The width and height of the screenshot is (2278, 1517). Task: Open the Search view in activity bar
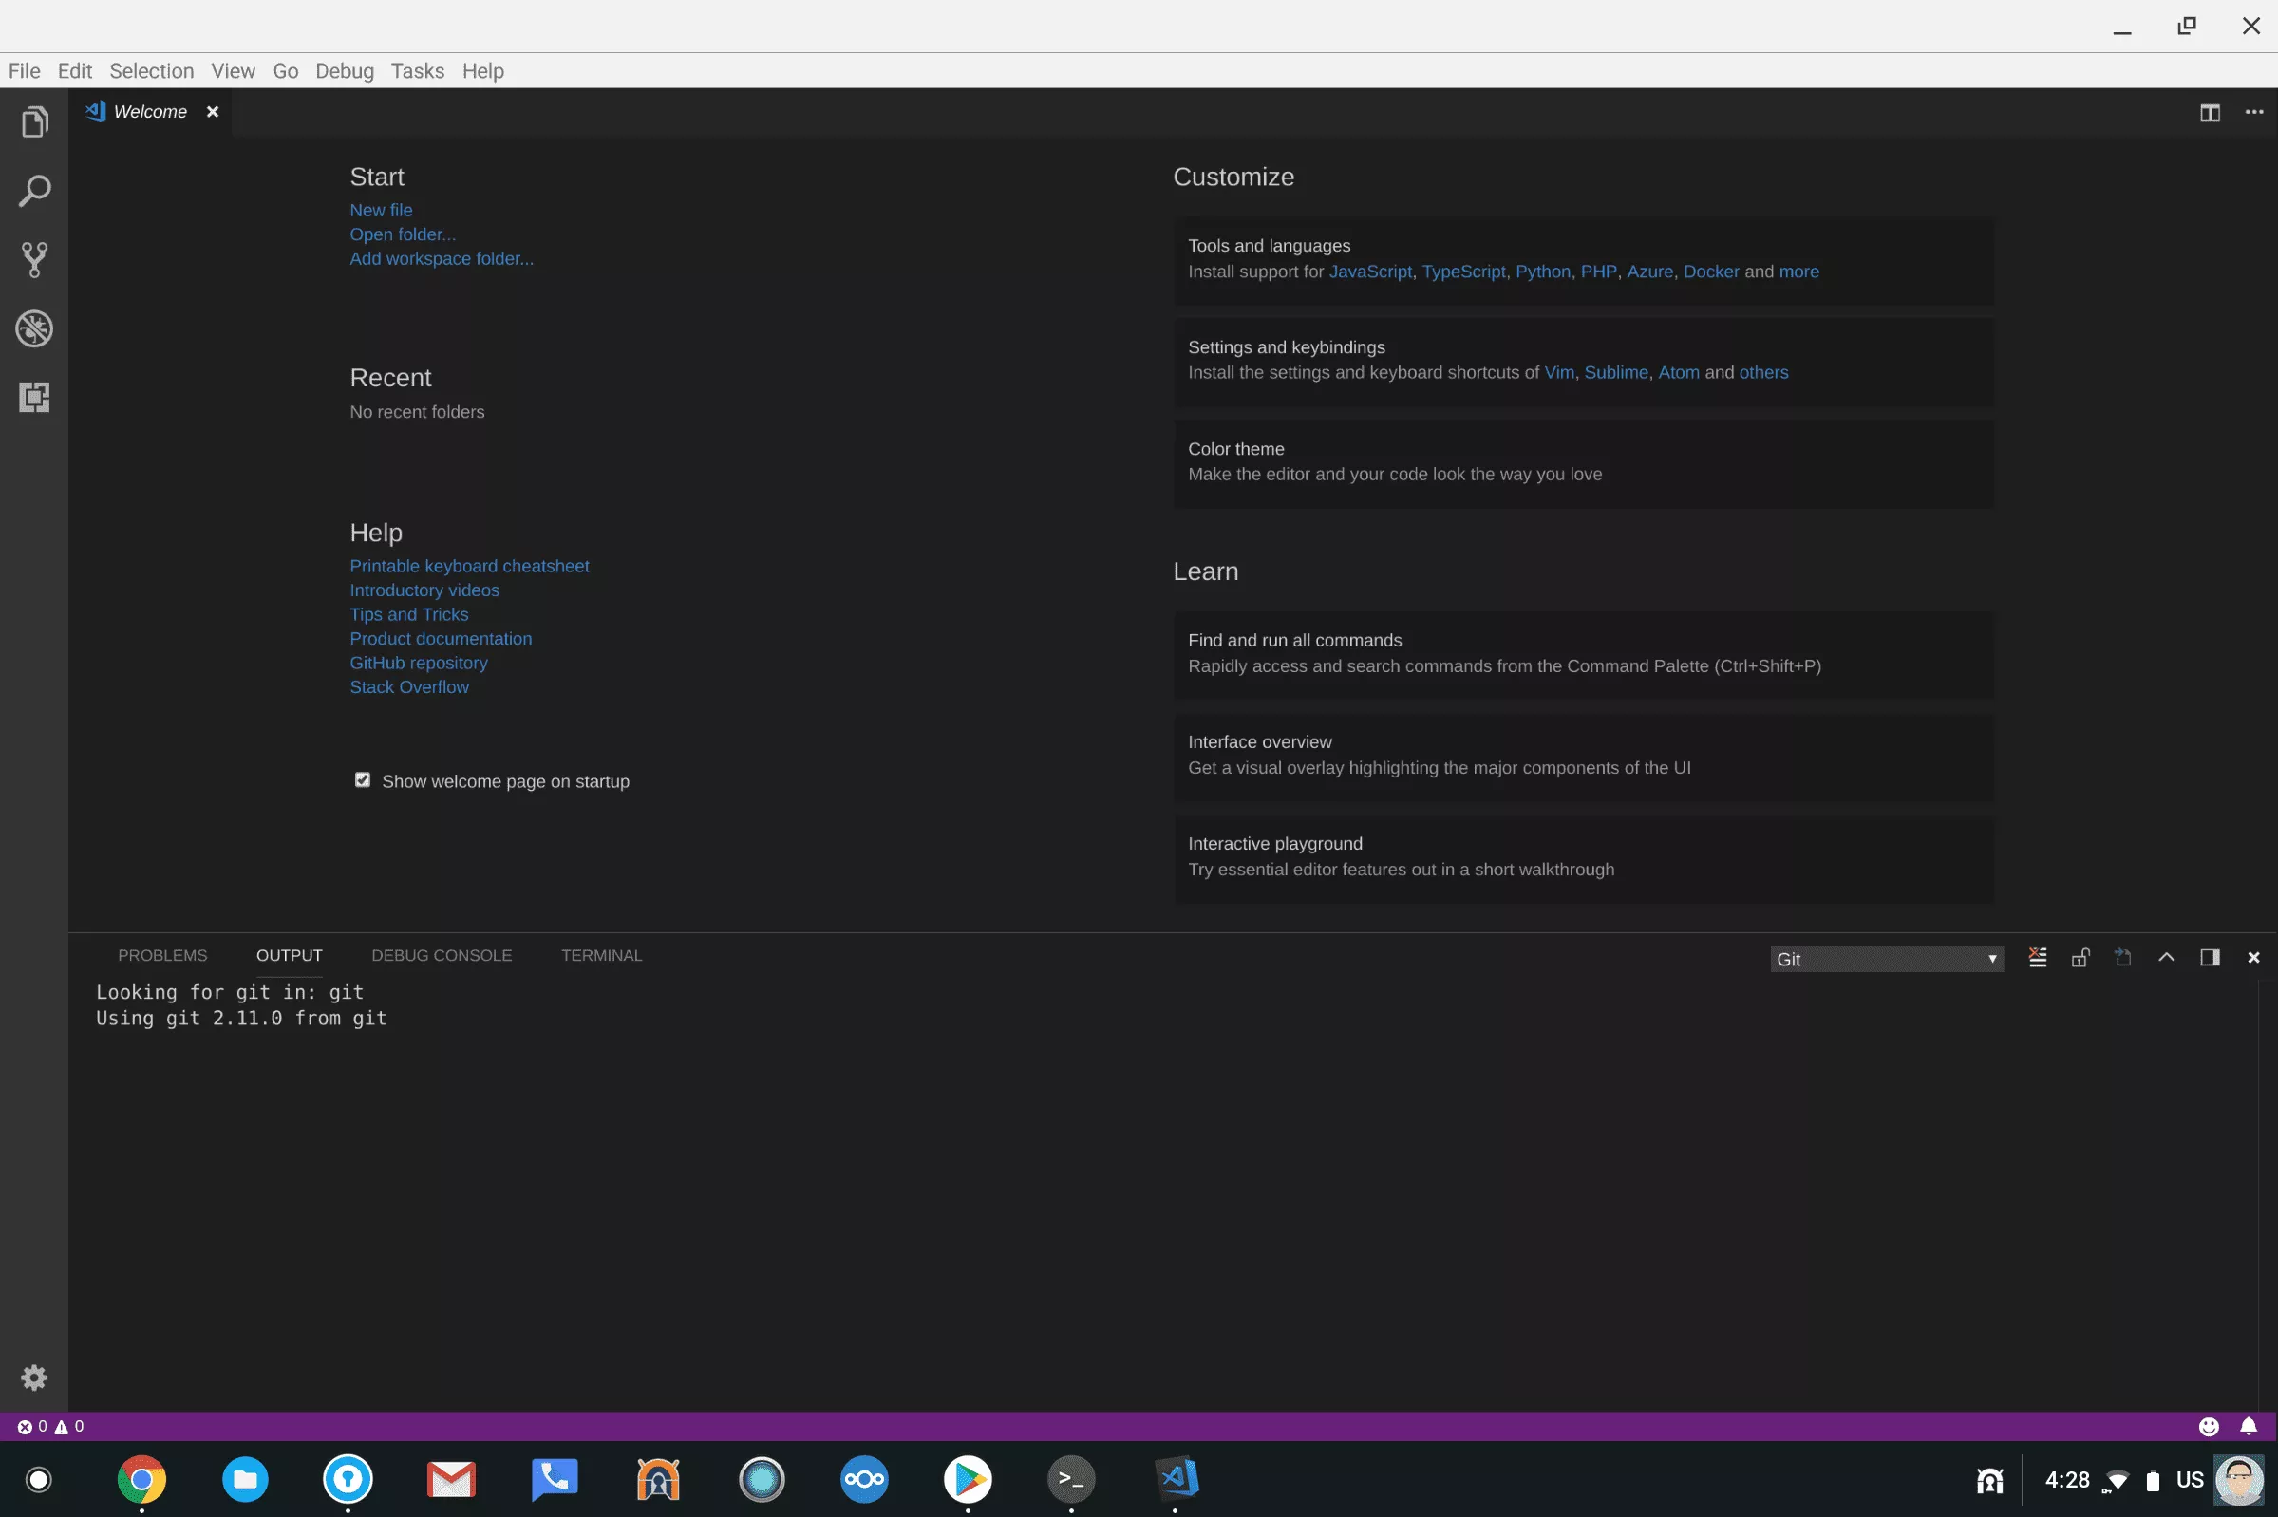[34, 192]
